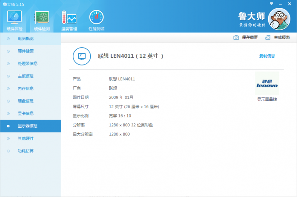Click the 鲁大师 mascot avatar

pos(279,19)
